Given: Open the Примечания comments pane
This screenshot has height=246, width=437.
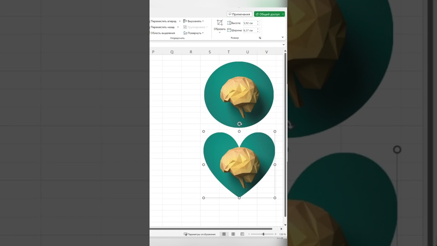Looking at the screenshot, I should 239,14.
